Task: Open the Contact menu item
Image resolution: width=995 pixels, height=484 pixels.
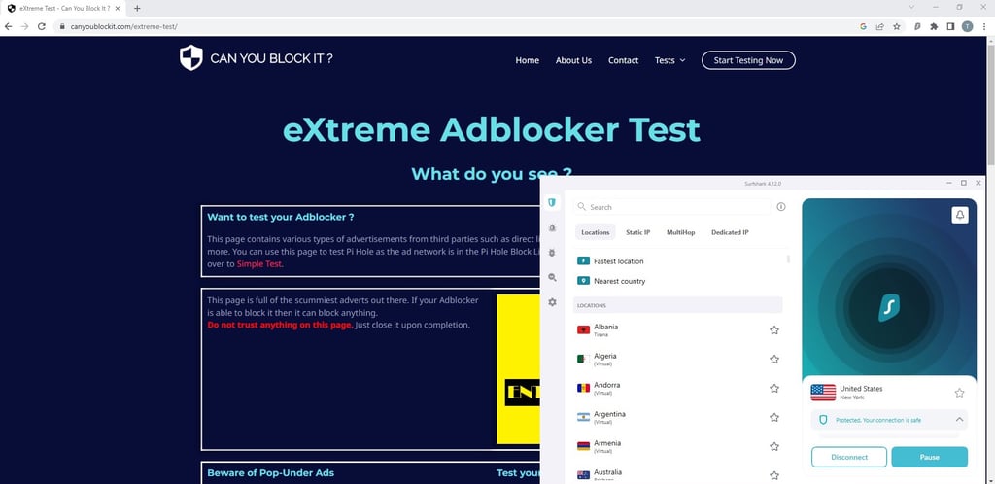Action: pos(623,60)
